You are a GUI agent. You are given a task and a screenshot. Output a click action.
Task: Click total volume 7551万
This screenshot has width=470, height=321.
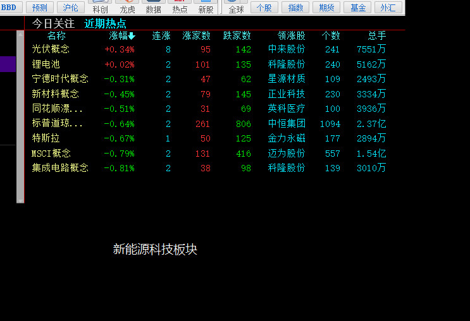[371, 49]
